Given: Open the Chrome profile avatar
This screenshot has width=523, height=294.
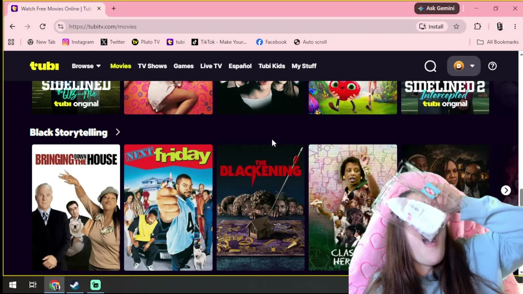Looking at the screenshot, I should point(500,27).
